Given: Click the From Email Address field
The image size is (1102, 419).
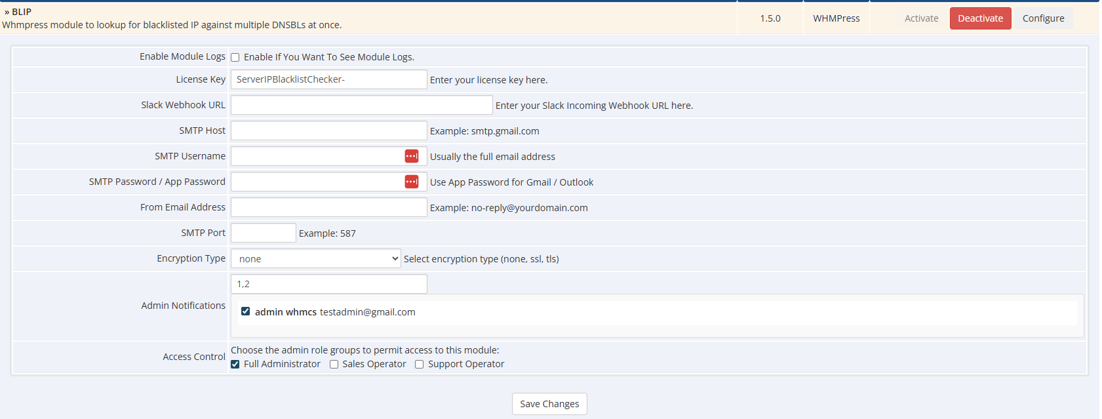Looking at the screenshot, I should 328,207.
